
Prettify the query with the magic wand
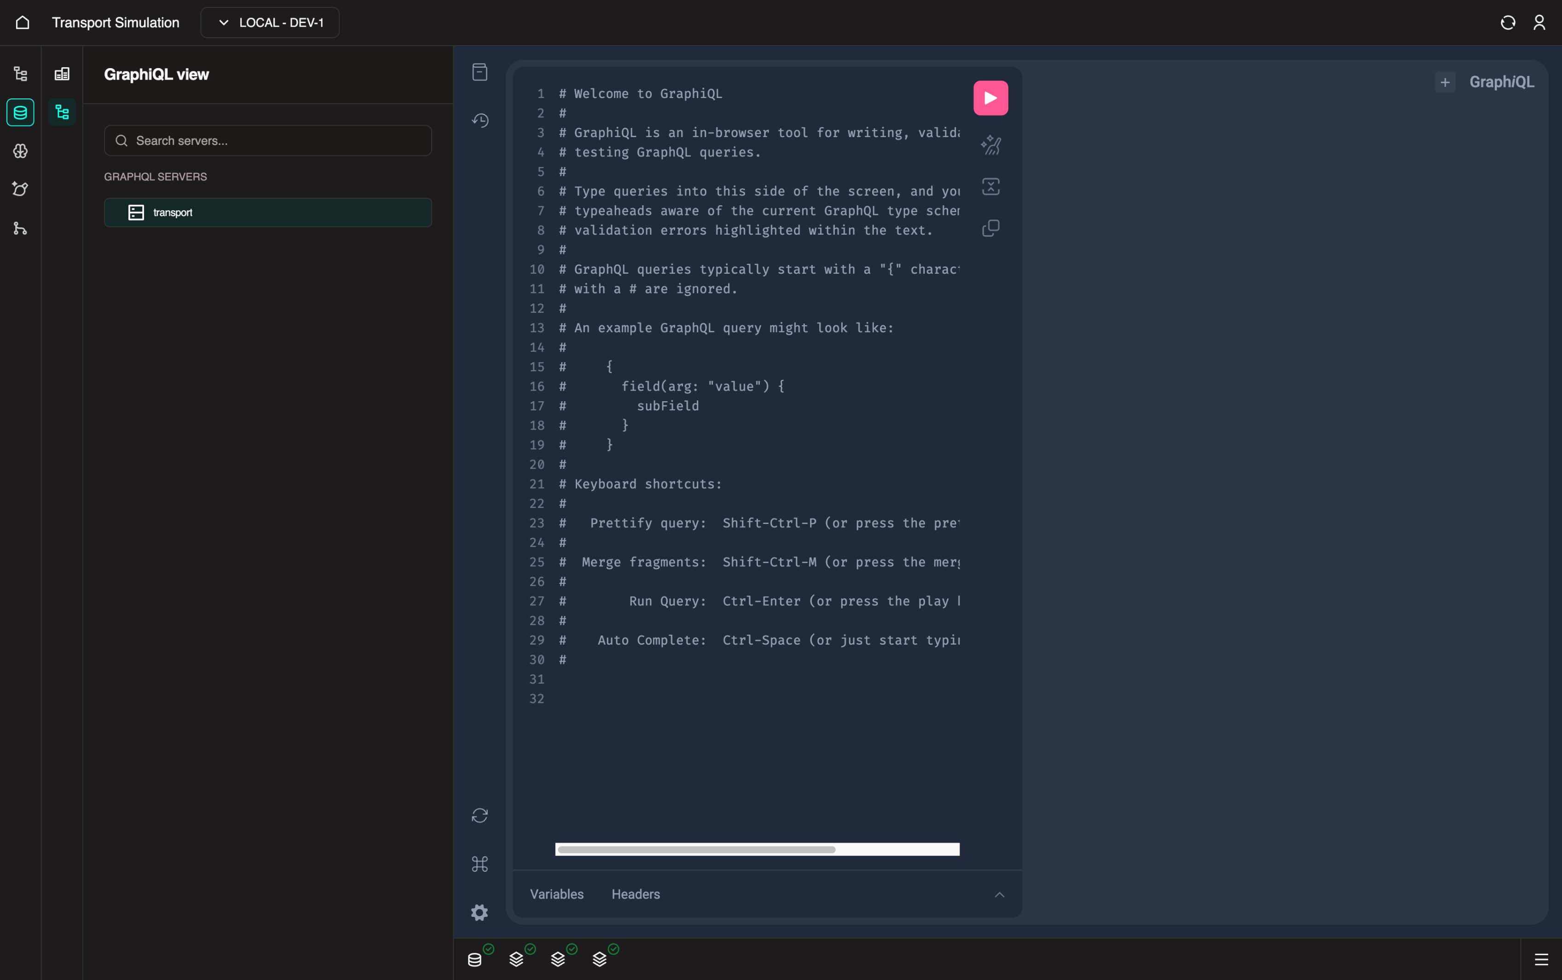pos(990,145)
